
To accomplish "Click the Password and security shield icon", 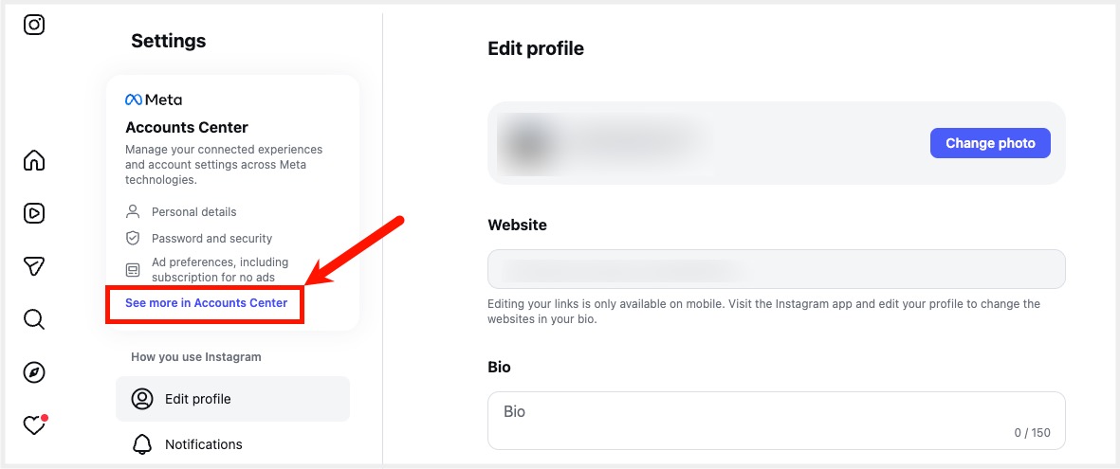I will pos(133,239).
